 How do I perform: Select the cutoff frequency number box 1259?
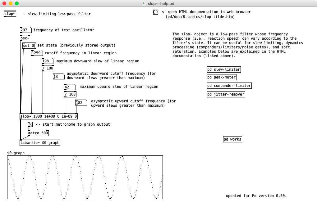tap(37, 53)
